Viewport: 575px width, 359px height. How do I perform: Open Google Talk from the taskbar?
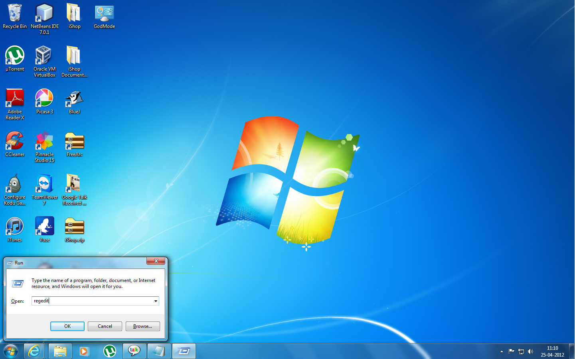(x=134, y=351)
